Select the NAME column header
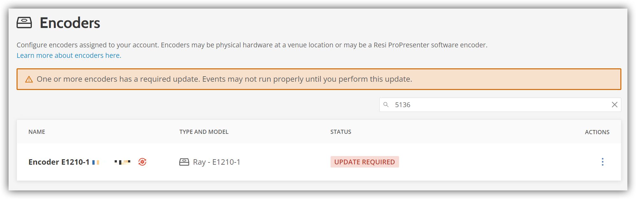This screenshot has height=199, width=636. [37, 132]
